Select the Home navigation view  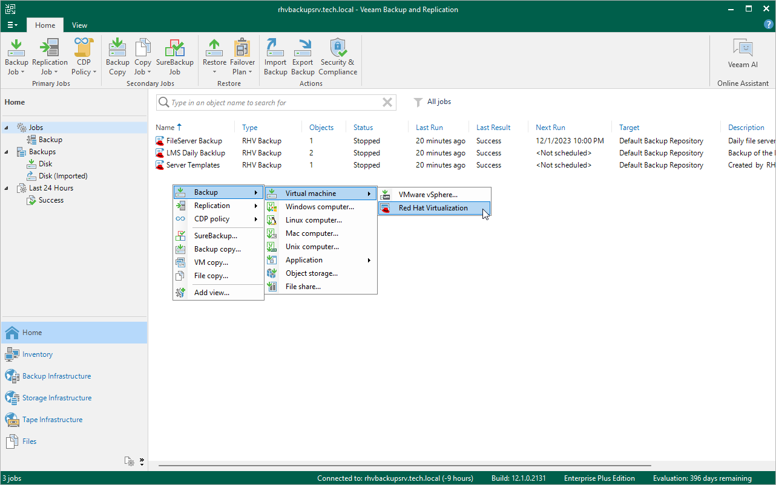[x=74, y=333]
